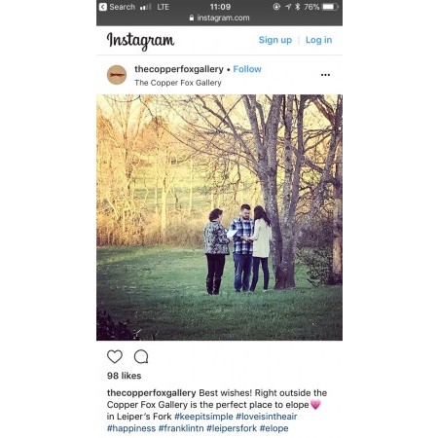Follow thecopperfoxgallery account
The image size is (438, 438).
[x=247, y=69]
